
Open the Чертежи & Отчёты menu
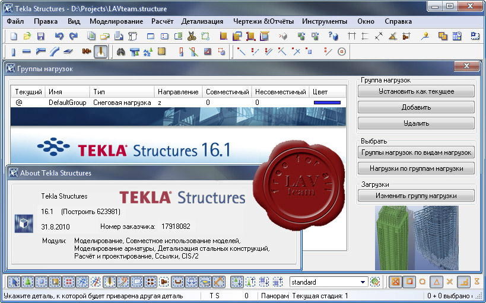(263, 21)
